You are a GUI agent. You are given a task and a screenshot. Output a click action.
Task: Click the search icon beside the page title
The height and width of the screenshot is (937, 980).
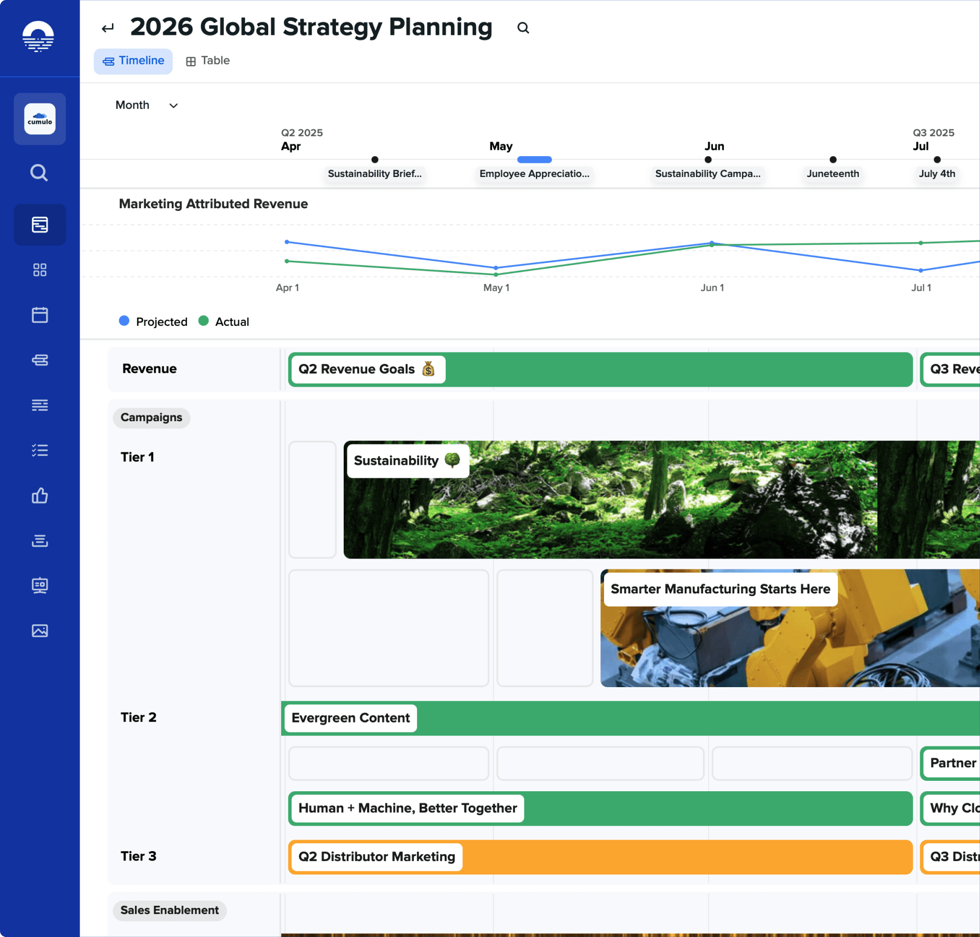pyautogui.click(x=523, y=28)
